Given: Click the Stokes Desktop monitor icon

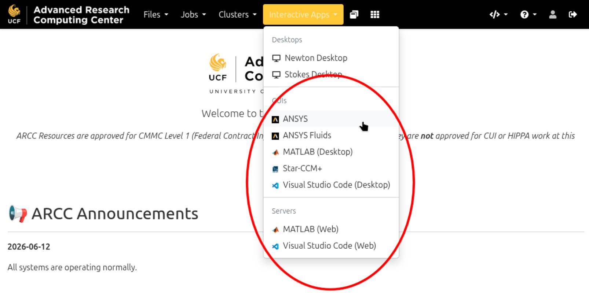Looking at the screenshot, I should click(x=276, y=75).
